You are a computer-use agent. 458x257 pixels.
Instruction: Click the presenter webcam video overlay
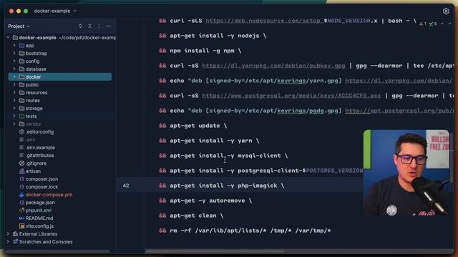(x=406, y=173)
